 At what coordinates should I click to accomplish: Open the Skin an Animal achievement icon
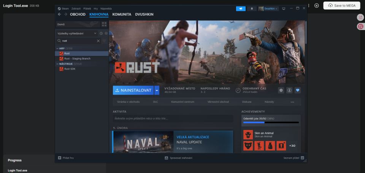tap(248, 135)
